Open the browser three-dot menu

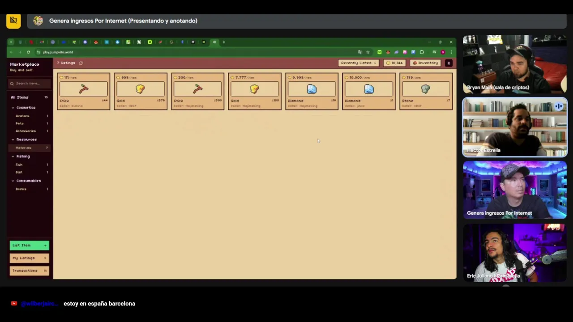point(451,52)
